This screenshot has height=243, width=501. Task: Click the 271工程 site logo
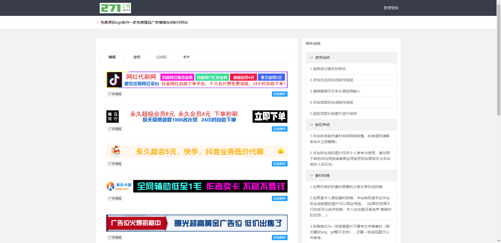115,8
